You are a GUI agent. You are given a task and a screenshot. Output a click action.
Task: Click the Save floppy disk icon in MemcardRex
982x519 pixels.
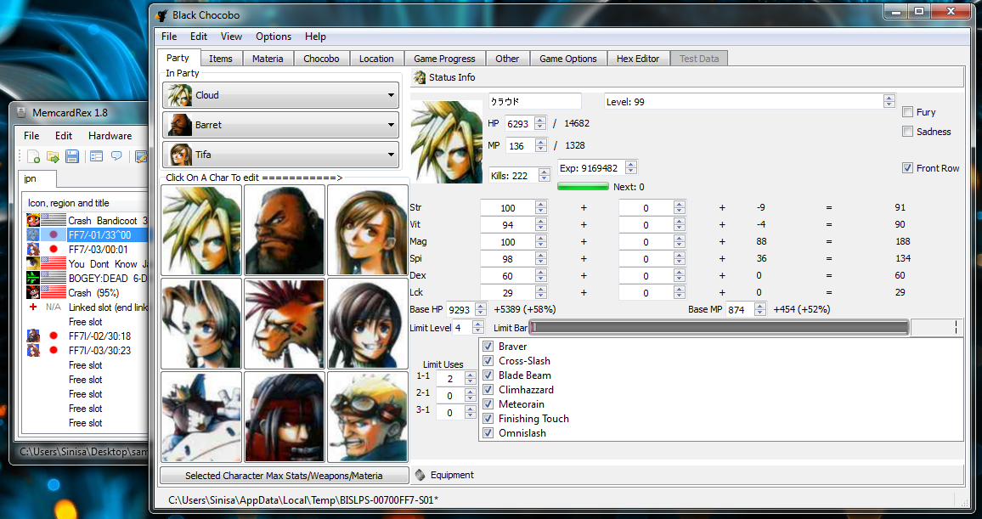tap(72, 156)
